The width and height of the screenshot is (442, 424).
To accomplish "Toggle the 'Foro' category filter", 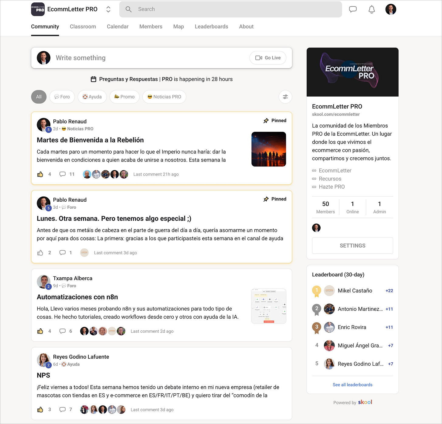I will tap(62, 97).
